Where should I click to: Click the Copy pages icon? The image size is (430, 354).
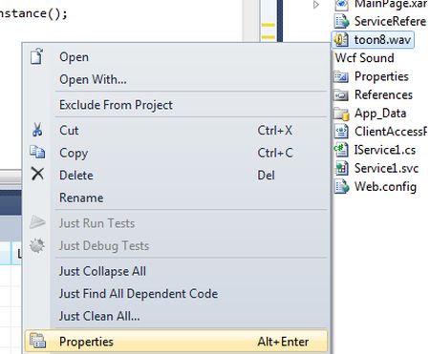[x=37, y=152]
